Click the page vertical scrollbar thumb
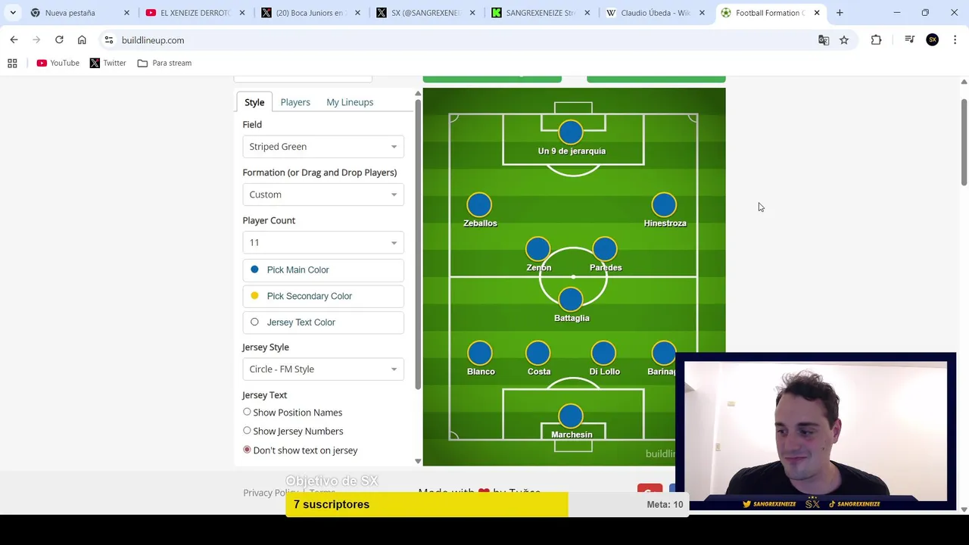The height and width of the screenshot is (545, 969). point(964,142)
